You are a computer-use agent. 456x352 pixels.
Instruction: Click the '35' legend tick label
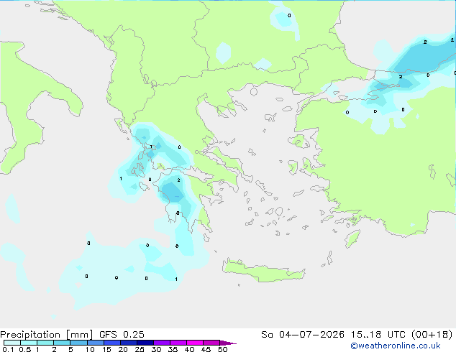coord(173,349)
